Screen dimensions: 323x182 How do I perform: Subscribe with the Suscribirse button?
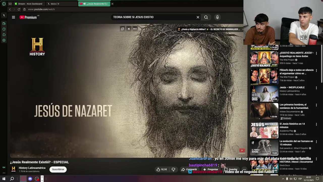(58, 169)
